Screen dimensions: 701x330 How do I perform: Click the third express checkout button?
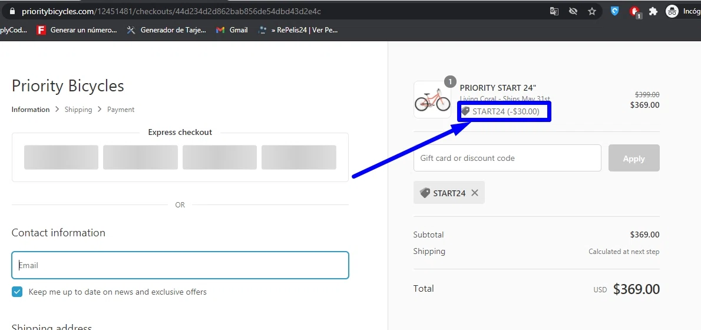[x=220, y=157]
